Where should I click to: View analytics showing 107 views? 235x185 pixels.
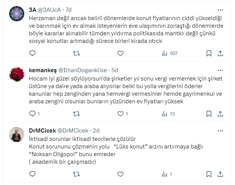click(x=169, y=54)
